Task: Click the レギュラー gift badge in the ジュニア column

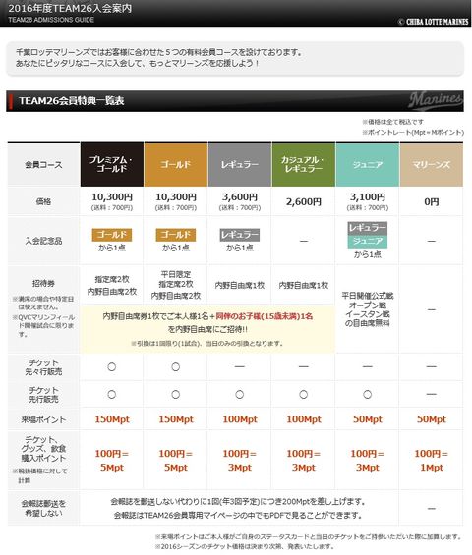Action: click(368, 228)
